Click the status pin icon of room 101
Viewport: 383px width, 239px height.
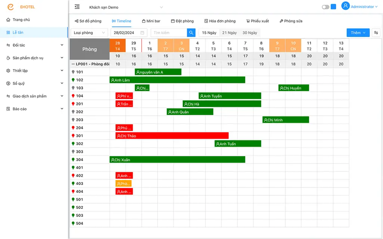click(73, 72)
